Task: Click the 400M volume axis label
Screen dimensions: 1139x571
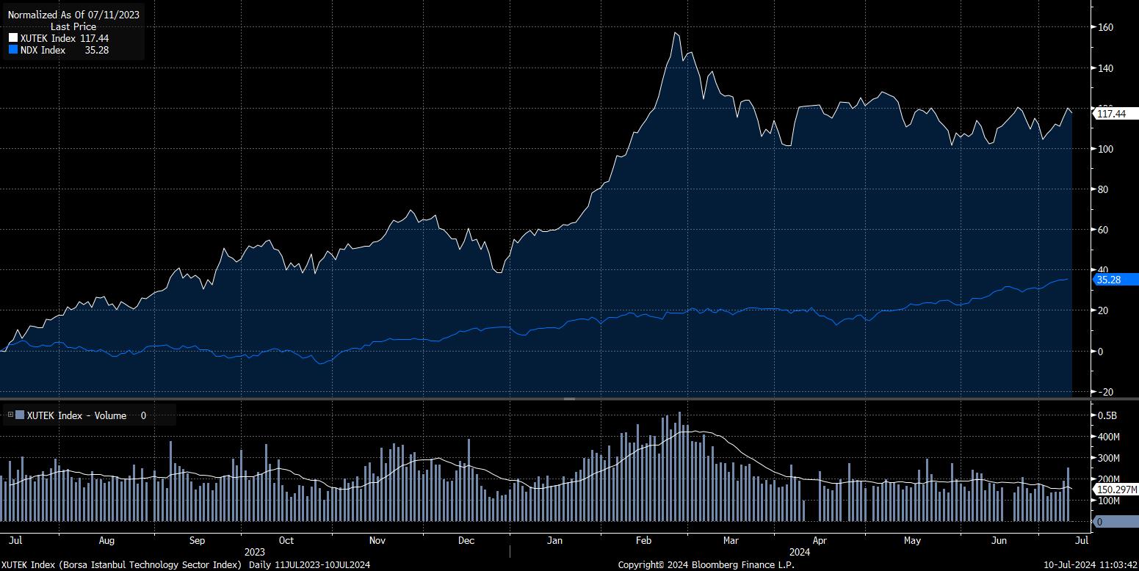Action: [1109, 437]
